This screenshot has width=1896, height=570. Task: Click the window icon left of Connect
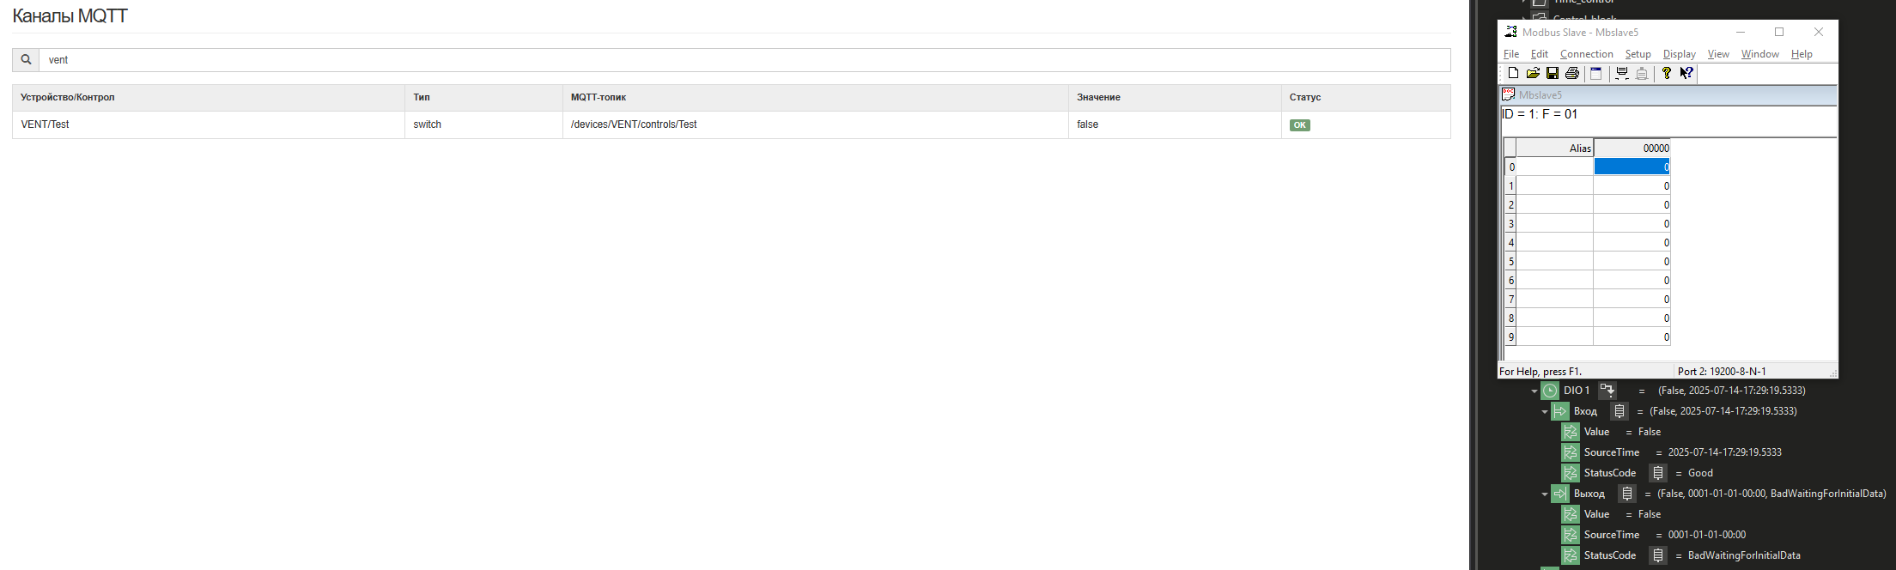(1596, 73)
